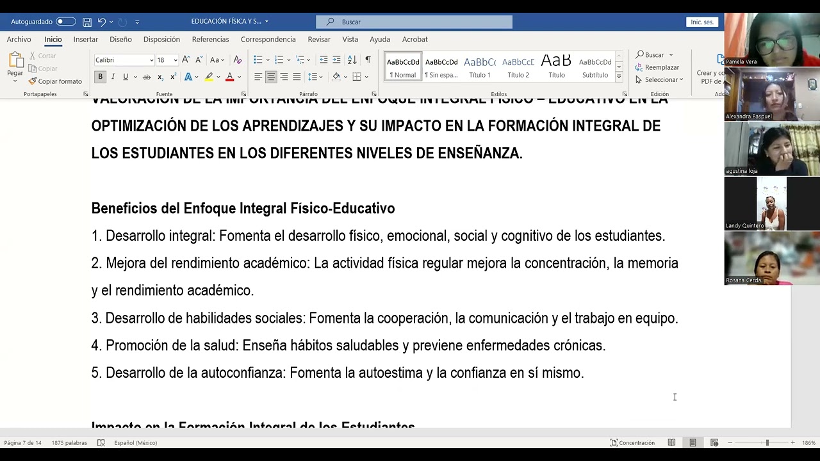Click the Buscar search box
Image resolution: width=820 pixels, height=461 pixels.
(414, 22)
